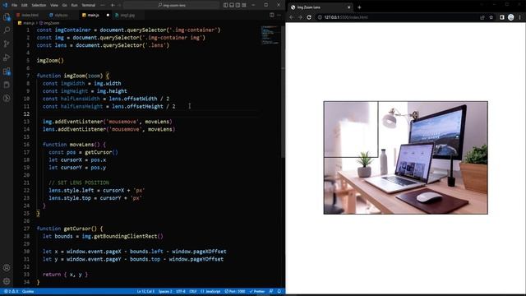Open the Search view in the activity bar
Image resolution: width=526 pixels, height=296 pixels.
coord(7,30)
